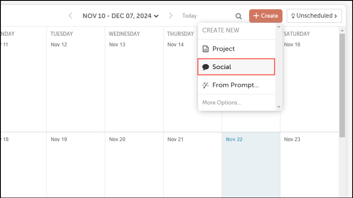The image size is (353, 198).
Task: Click the Project document icon
Action: point(206,49)
